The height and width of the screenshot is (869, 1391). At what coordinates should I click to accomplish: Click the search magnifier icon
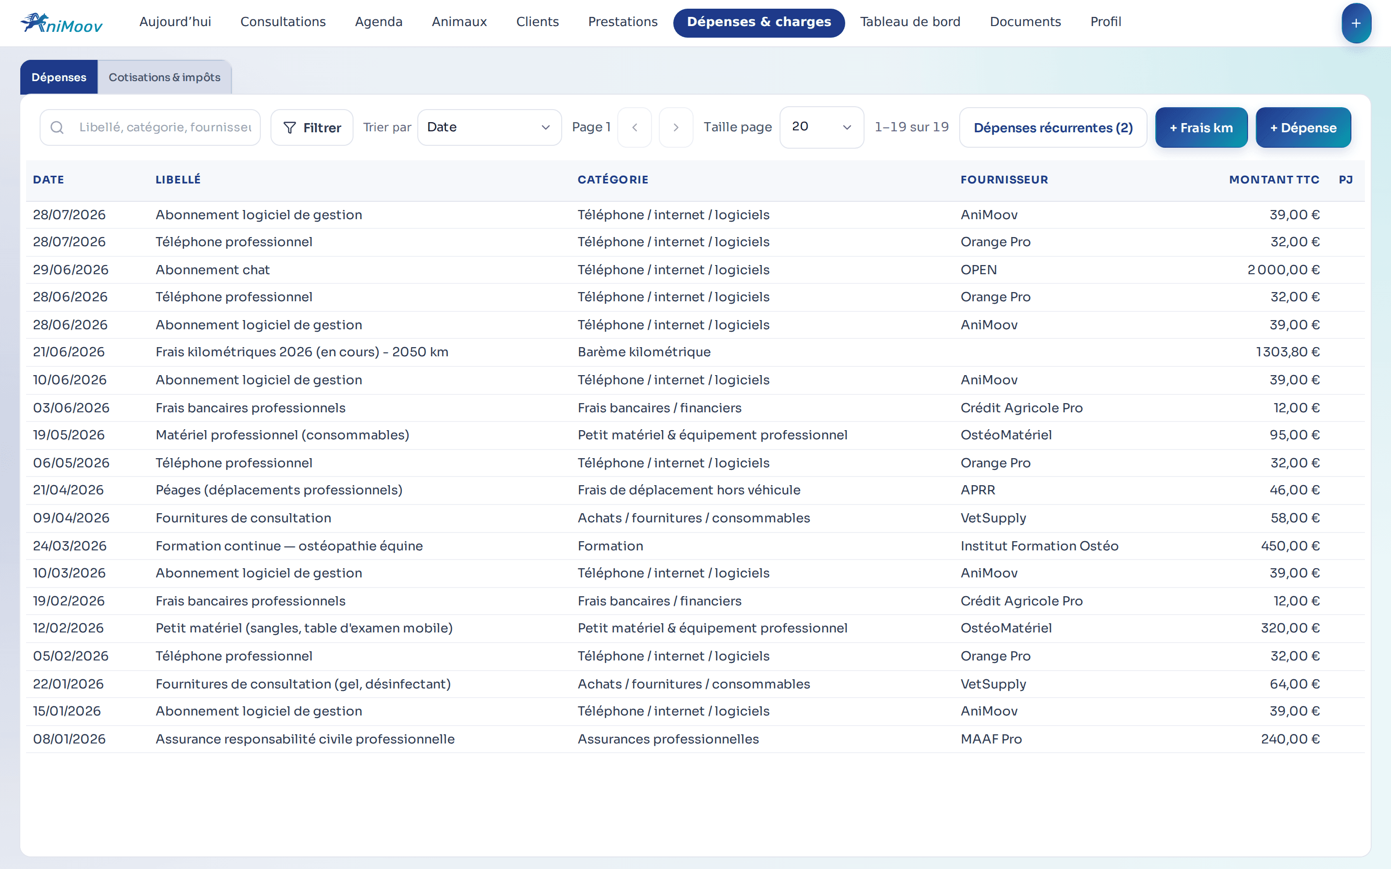(57, 127)
